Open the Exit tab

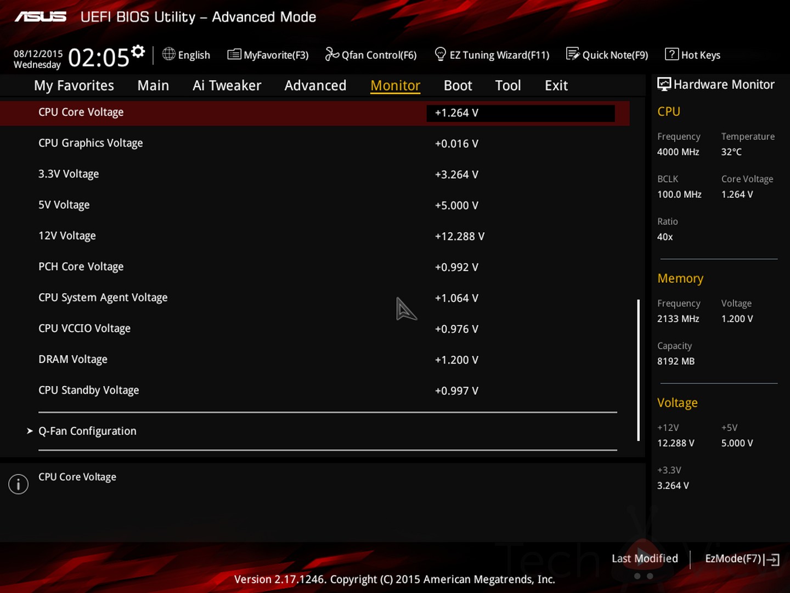coord(556,86)
